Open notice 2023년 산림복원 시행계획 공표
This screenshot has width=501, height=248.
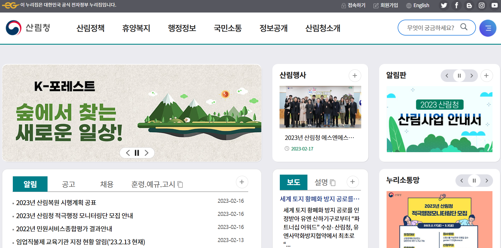point(56,202)
